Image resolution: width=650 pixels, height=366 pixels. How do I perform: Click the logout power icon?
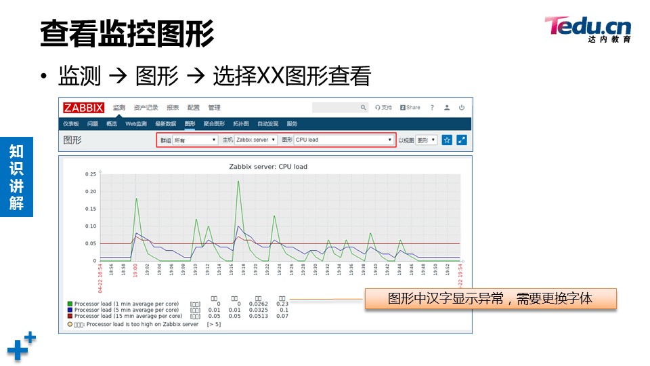coord(461,108)
